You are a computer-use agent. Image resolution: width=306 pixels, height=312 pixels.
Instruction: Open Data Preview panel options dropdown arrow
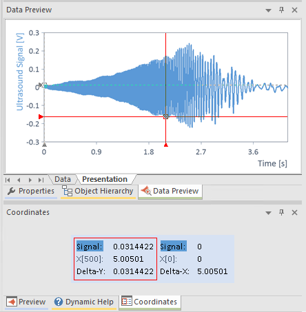pyautogui.click(x=268, y=10)
